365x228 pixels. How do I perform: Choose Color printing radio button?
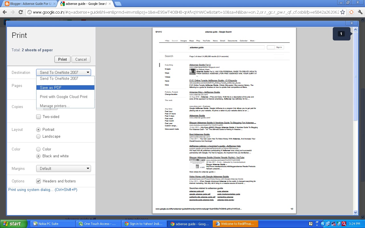tap(38, 149)
